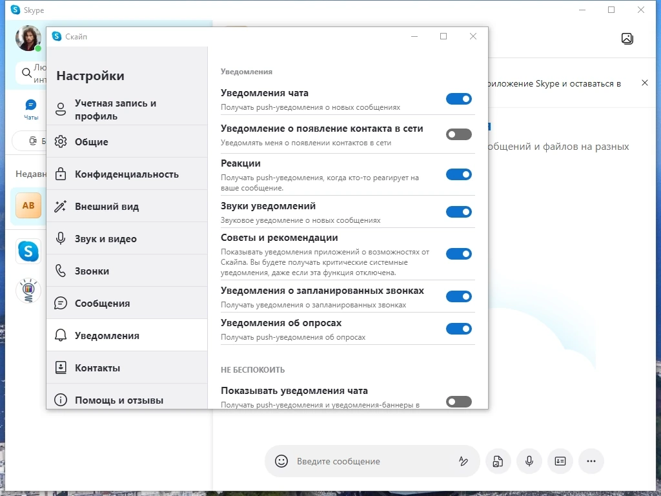661x496 pixels.
Task: Open the Конфиденциальность settings section
Action: (x=127, y=174)
